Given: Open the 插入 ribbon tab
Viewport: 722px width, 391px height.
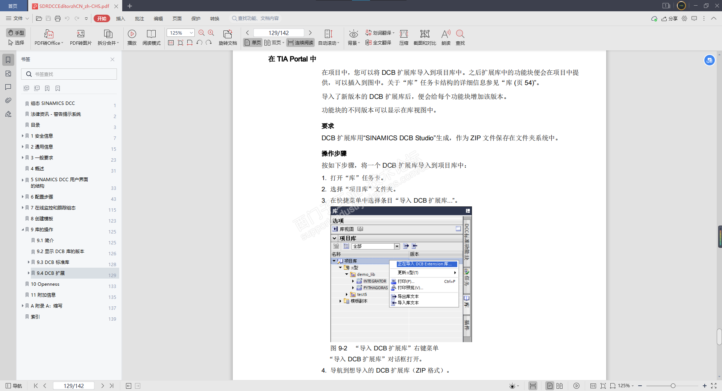Looking at the screenshot, I should pos(120,18).
